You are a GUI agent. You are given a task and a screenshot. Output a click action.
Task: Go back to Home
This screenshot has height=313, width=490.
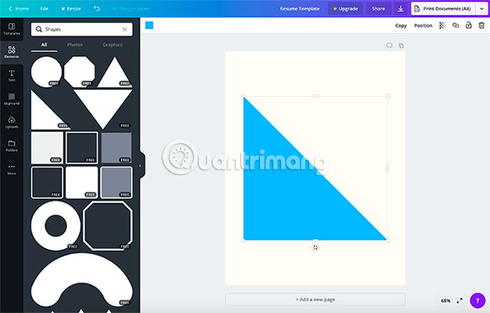coord(18,9)
